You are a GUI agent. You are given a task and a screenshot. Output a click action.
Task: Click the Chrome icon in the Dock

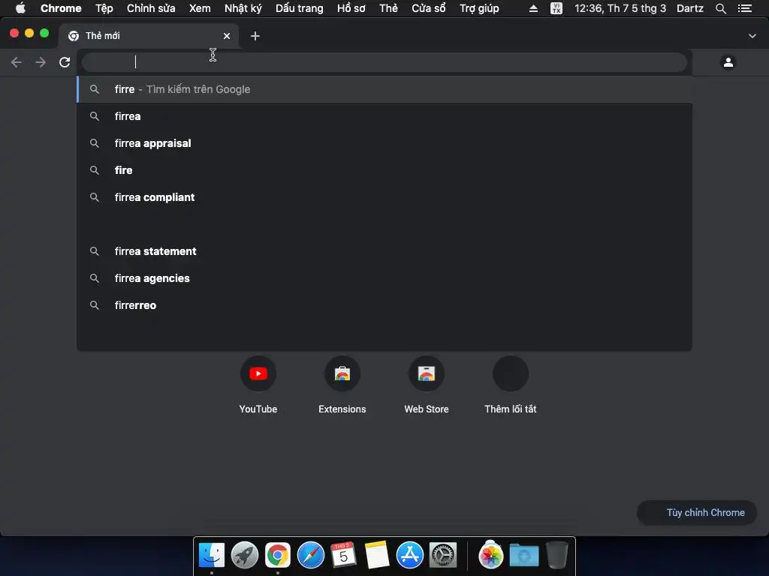[x=278, y=555]
